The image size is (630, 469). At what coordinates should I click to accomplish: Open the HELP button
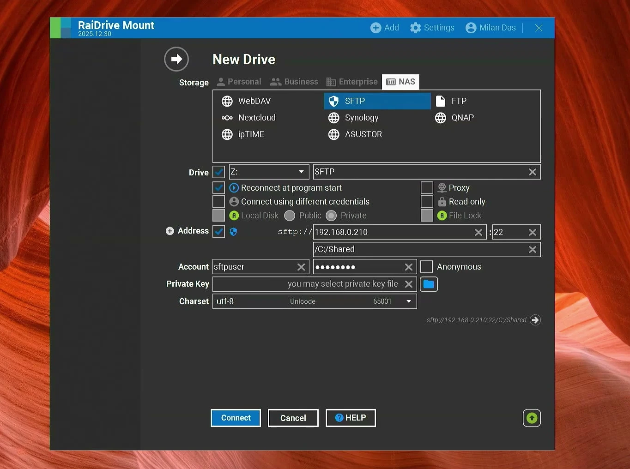pyautogui.click(x=351, y=418)
